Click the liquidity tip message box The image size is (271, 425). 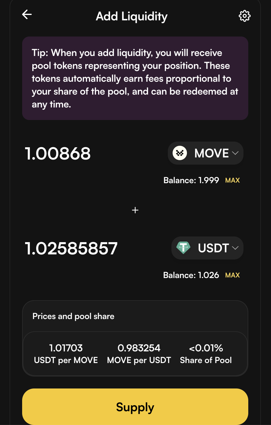(135, 78)
